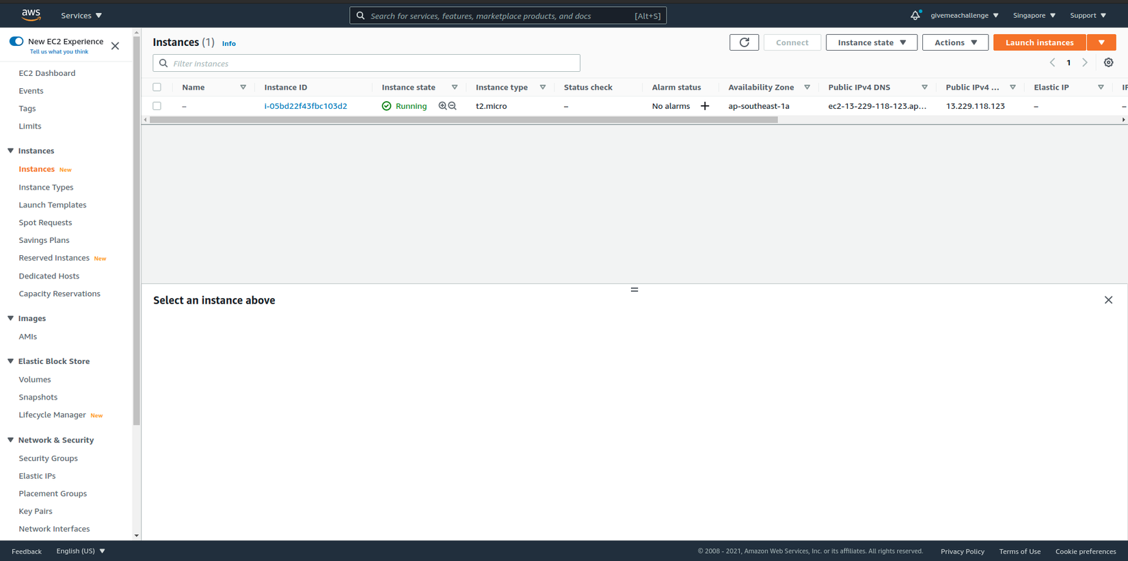Click the Connect button
Screen dimensions: 1128x561
pos(792,42)
